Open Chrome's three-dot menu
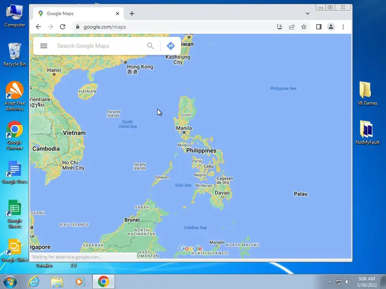This screenshot has height=289, width=386. (x=343, y=27)
